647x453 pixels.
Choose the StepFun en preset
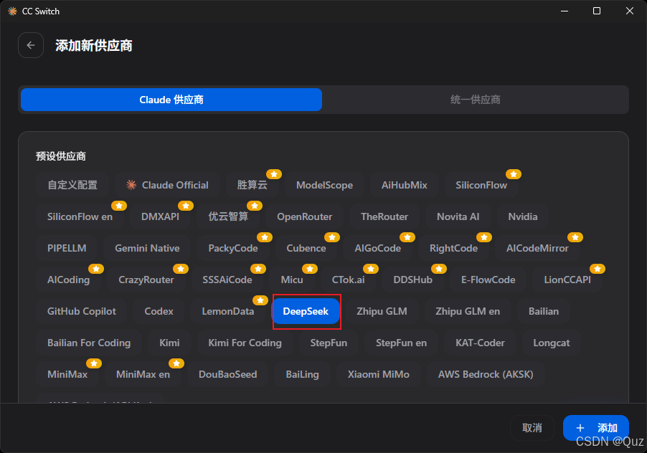(401, 343)
